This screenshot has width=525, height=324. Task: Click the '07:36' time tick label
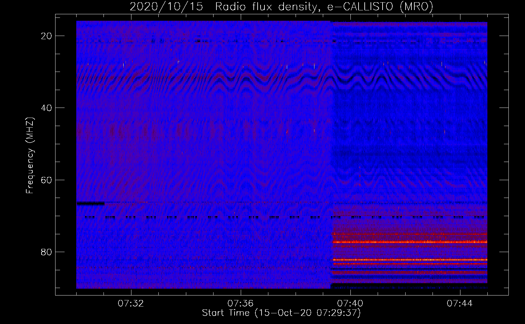pos(241,304)
